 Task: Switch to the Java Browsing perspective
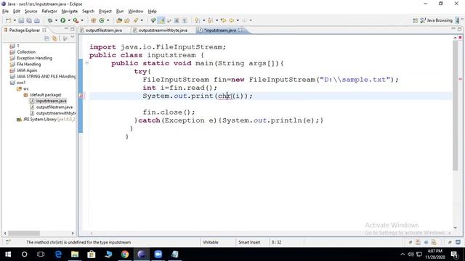[x=436, y=20]
